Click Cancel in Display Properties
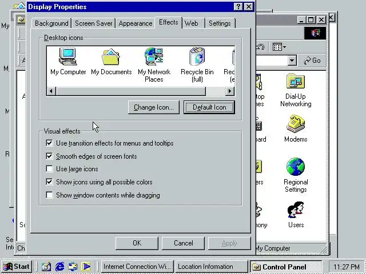The image size is (366, 274). pos(183,243)
